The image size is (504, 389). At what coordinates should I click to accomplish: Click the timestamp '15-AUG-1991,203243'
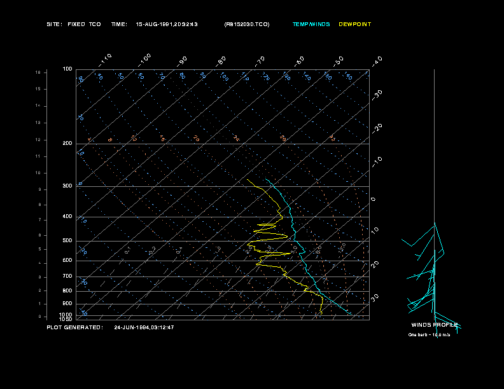167,24
